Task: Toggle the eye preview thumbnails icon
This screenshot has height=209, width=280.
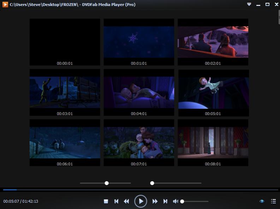Action: pyautogui.click(x=262, y=201)
